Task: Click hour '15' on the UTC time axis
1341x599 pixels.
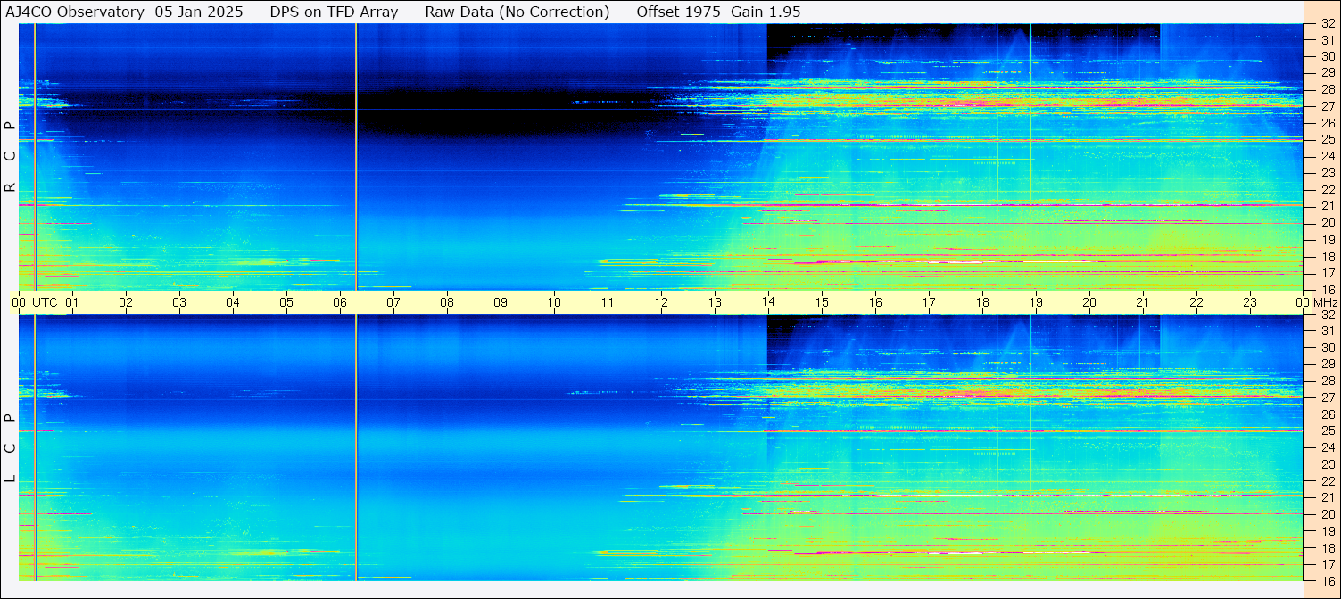Action: coord(822,302)
